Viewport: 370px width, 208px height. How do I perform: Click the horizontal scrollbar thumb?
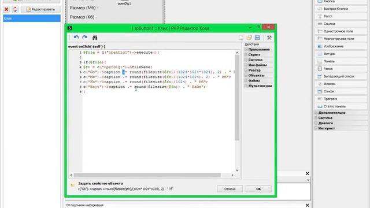click(x=147, y=175)
